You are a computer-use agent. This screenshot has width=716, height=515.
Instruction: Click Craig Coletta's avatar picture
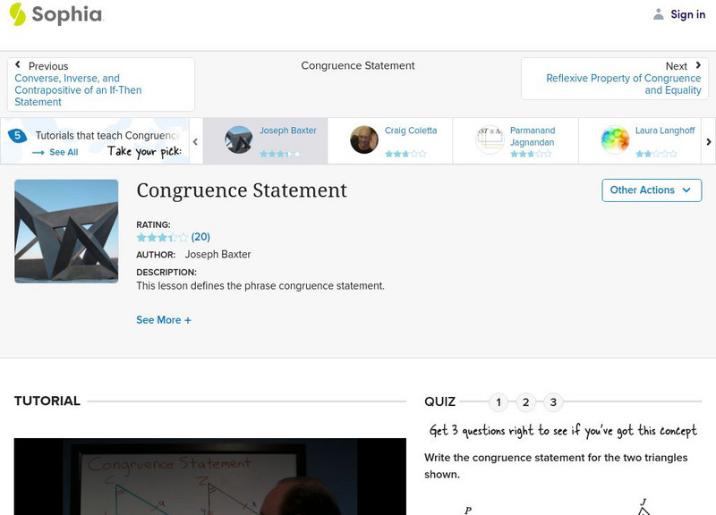pyautogui.click(x=364, y=139)
